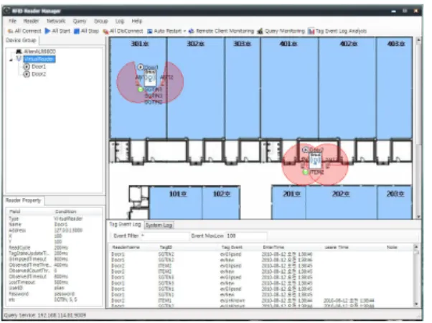This screenshot has width=432, height=323.
Task: Select the Device Group tab
Action: pyautogui.click(x=21, y=40)
